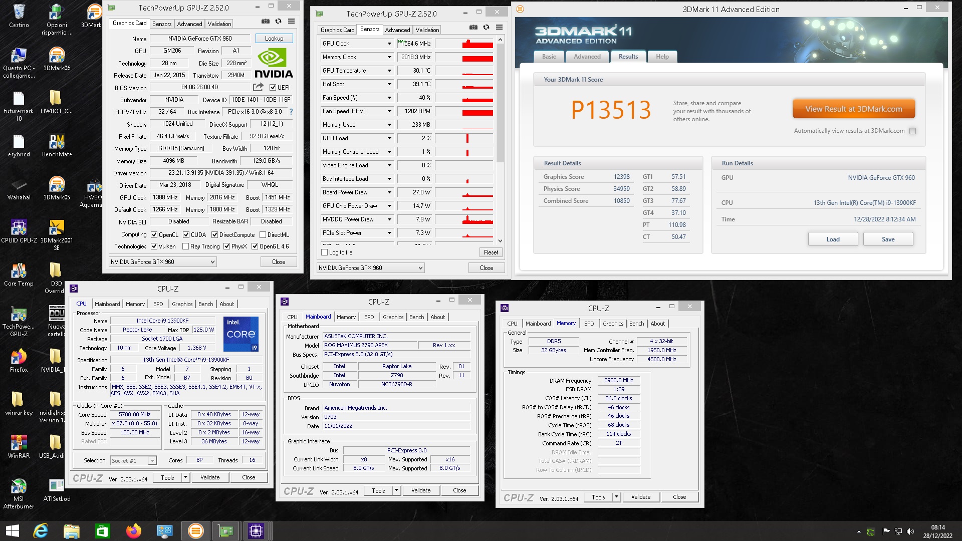Viewport: 962px width, 541px height.
Task: Expand GPU Temperature sensor dropdown
Action: tap(389, 71)
